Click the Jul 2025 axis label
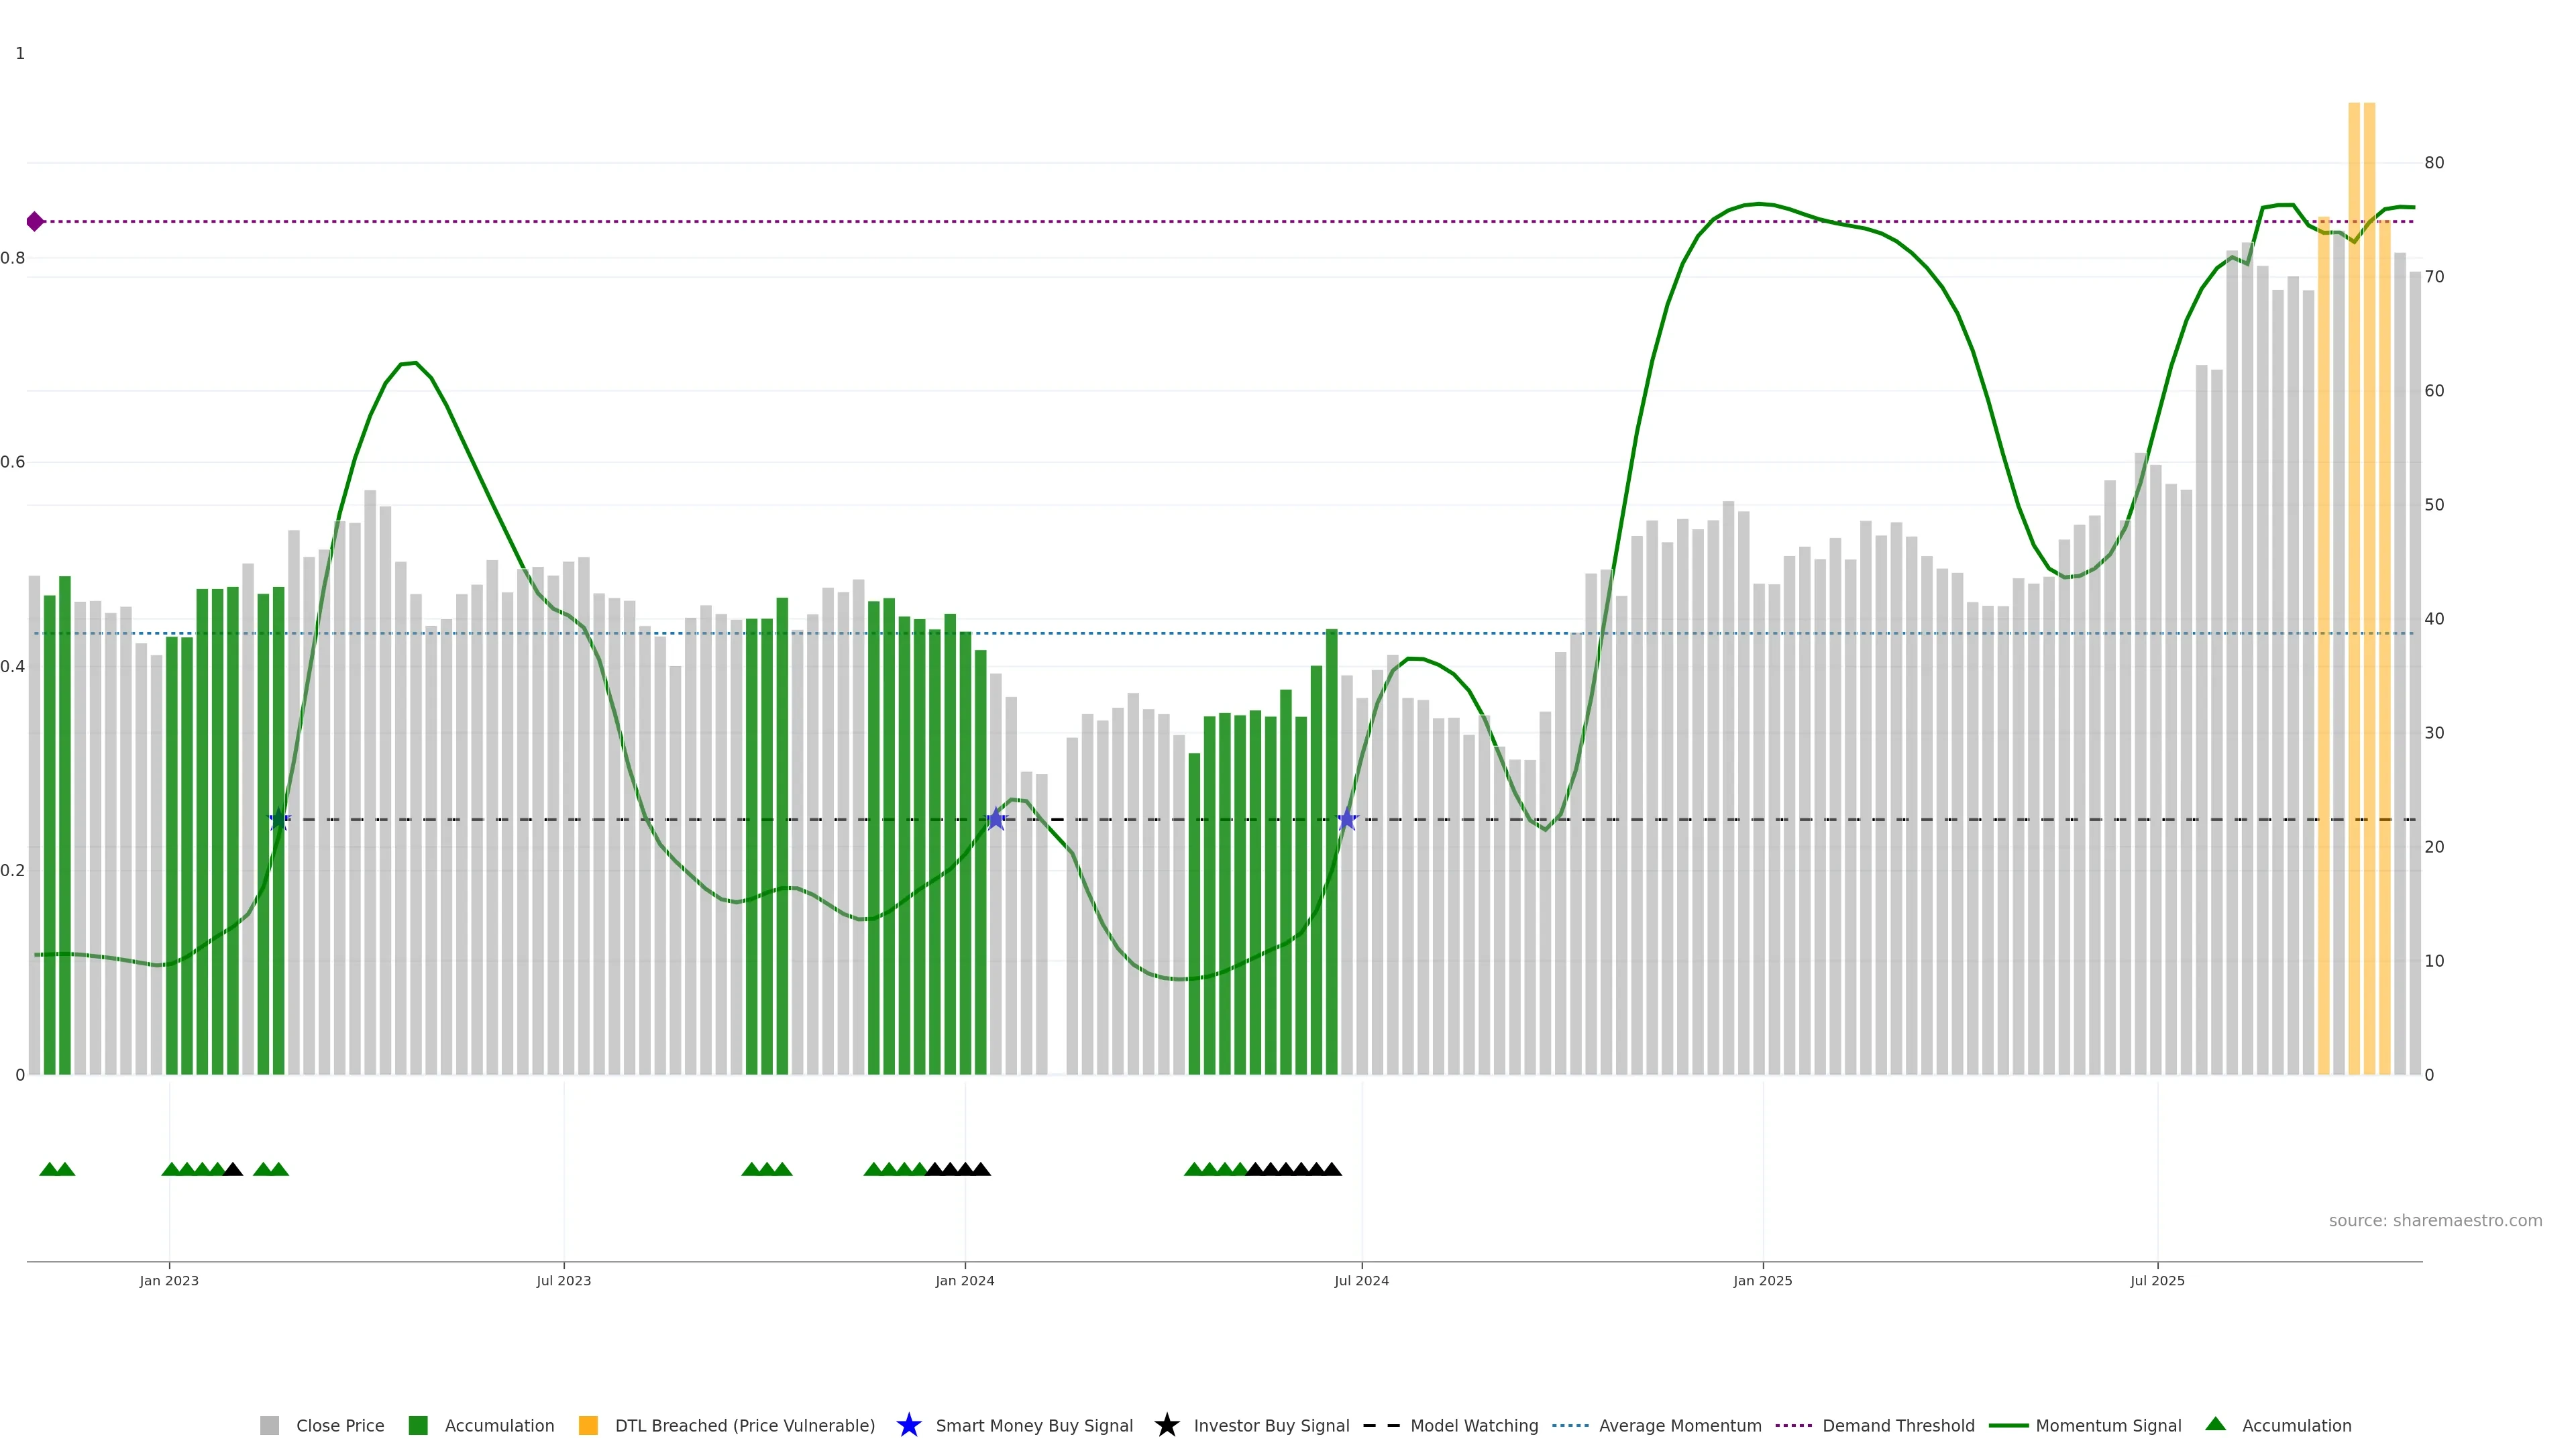The width and height of the screenshot is (2576, 1449). [x=2157, y=1280]
